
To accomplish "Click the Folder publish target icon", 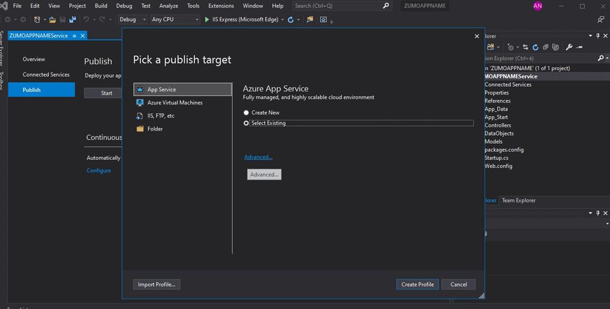I will coord(140,129).
